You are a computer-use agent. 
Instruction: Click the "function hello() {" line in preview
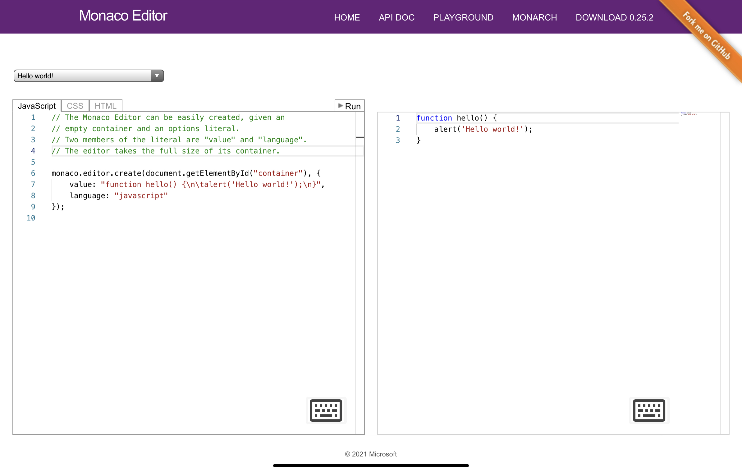pos(457,118)
